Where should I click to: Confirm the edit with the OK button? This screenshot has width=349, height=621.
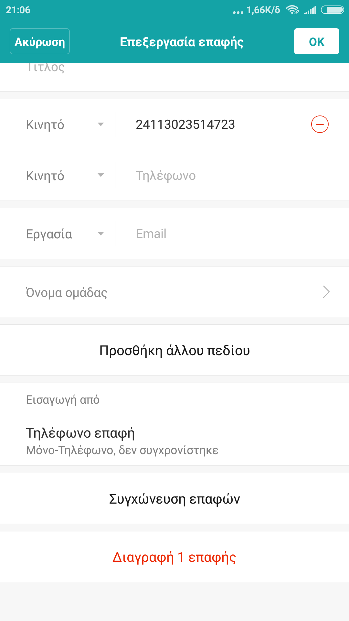(x=316, y=41)
